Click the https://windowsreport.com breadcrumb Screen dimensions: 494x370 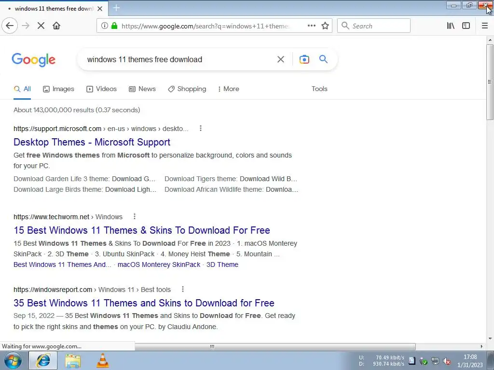[x=53, y=290]
